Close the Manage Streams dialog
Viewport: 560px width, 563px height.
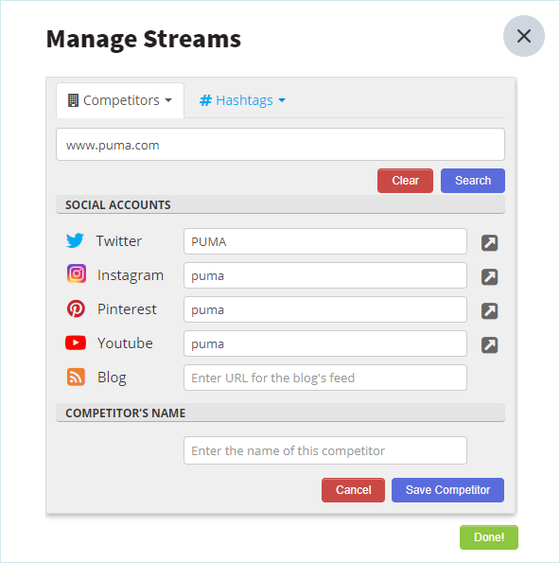point(524,36)
